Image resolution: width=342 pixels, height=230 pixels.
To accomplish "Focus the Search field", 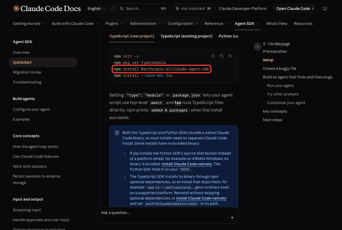I will tap(143, 9).
